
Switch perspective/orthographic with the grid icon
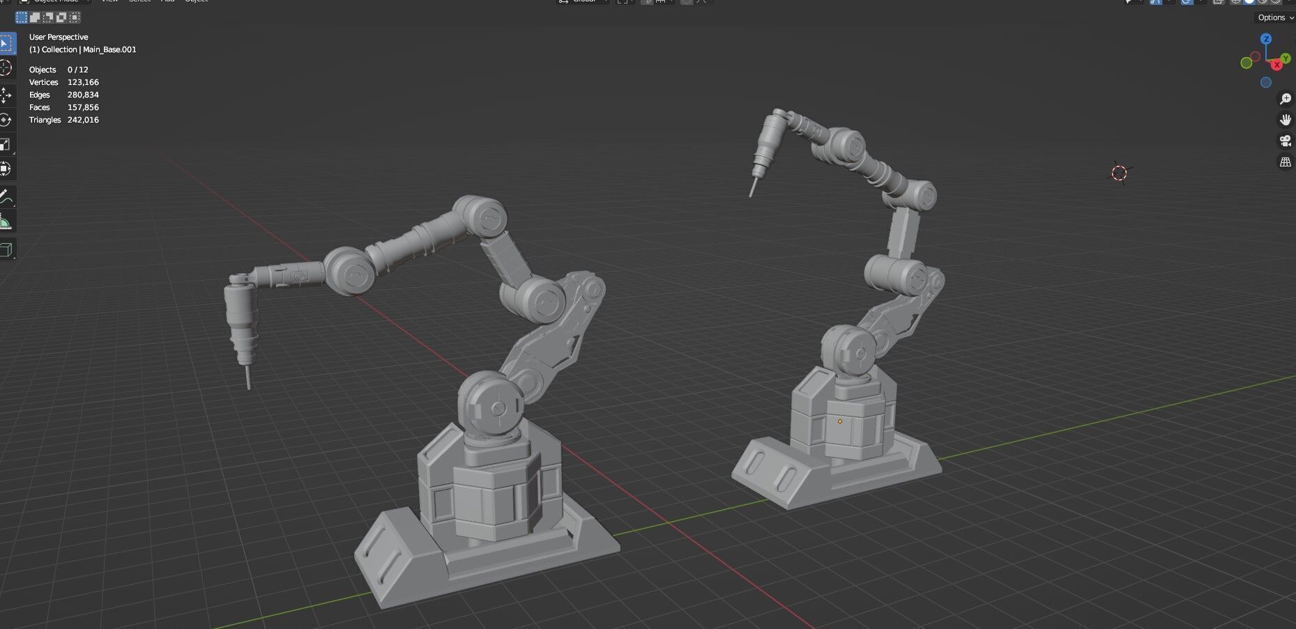(x=1286, y=162)
